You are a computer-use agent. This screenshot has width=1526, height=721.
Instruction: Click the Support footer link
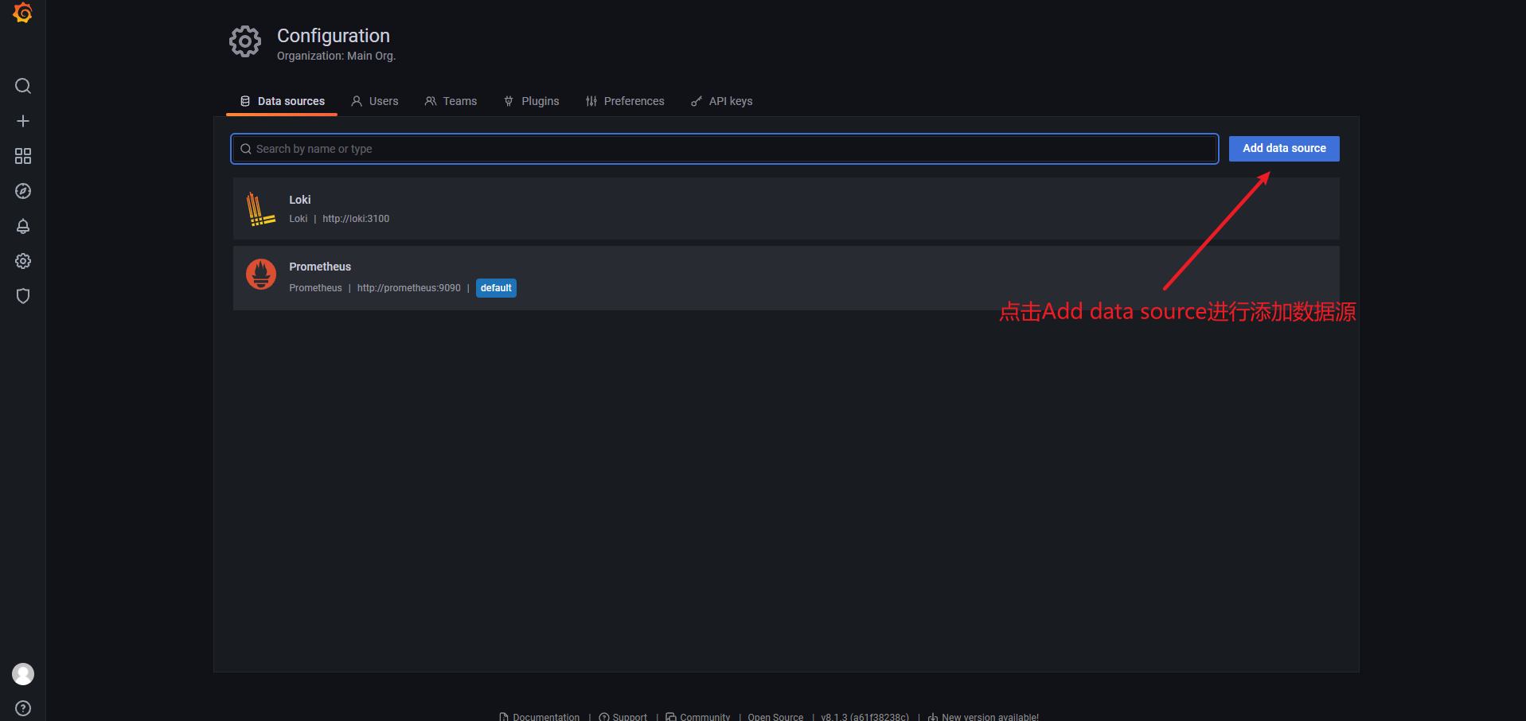click(622, 717)
